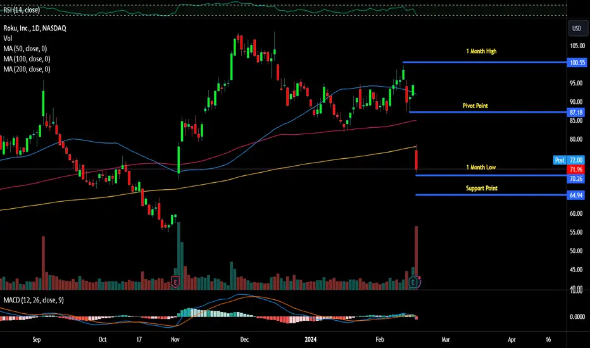
Task: Select the MA (50, close, 0) legend
Action: [x=25, y=49]
